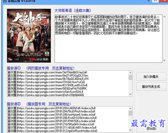Select 第08集 share link in 播放源①

click(46, 95)
